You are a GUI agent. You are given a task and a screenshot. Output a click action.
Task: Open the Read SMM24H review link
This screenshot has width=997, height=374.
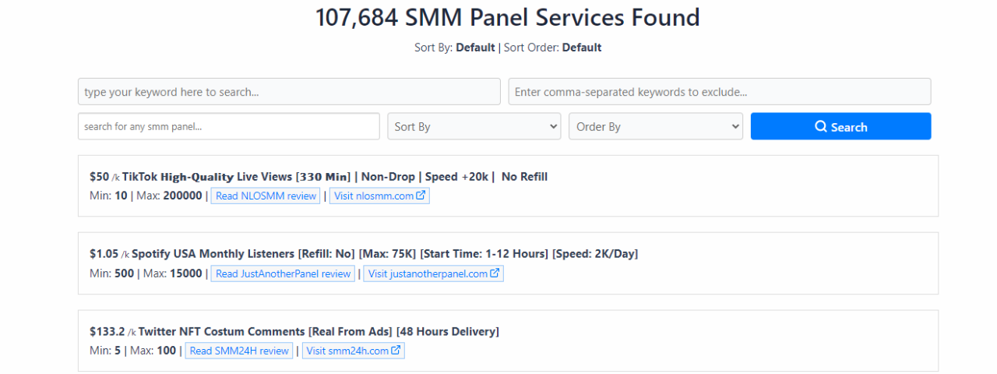(239, 351)
